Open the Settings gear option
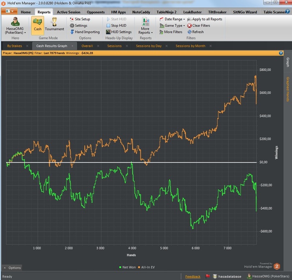 tap(78, 25)
